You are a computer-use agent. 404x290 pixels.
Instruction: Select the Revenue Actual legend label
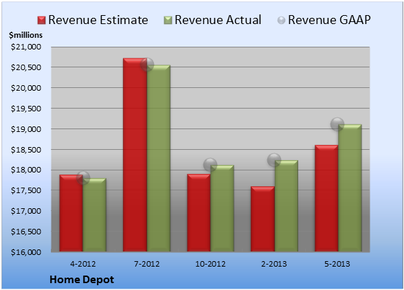218,20
